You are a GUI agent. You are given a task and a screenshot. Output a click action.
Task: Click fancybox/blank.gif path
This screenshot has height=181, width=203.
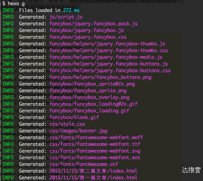(74, 118)
